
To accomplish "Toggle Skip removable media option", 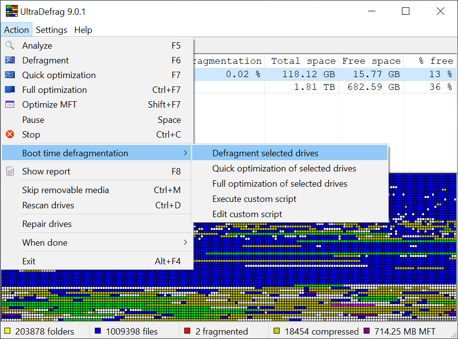I will pyautogui.click(x=65, y=190).
